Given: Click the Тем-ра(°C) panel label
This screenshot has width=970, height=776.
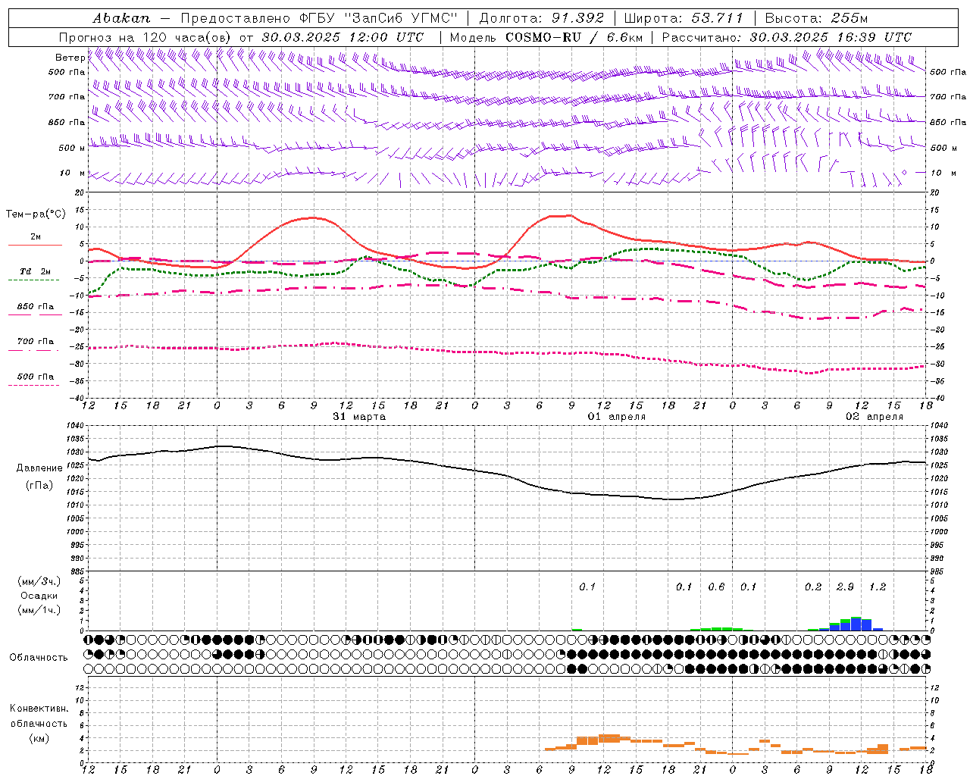Looking at the screenshot, I should (36, 214).
